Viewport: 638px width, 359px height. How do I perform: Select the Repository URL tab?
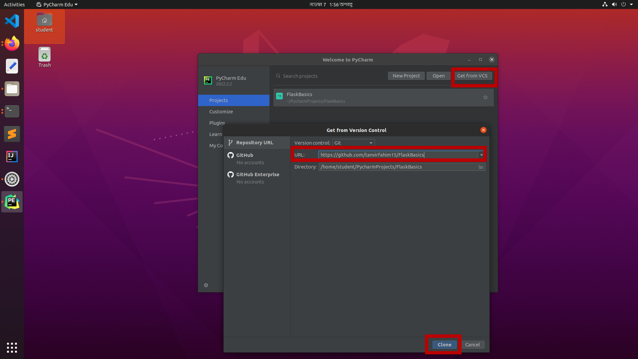click(x=255, y=143)
